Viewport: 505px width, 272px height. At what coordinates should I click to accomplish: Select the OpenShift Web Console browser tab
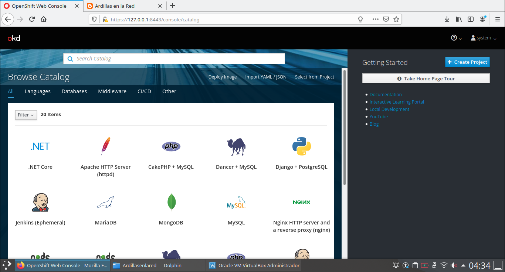click(41, 6)
